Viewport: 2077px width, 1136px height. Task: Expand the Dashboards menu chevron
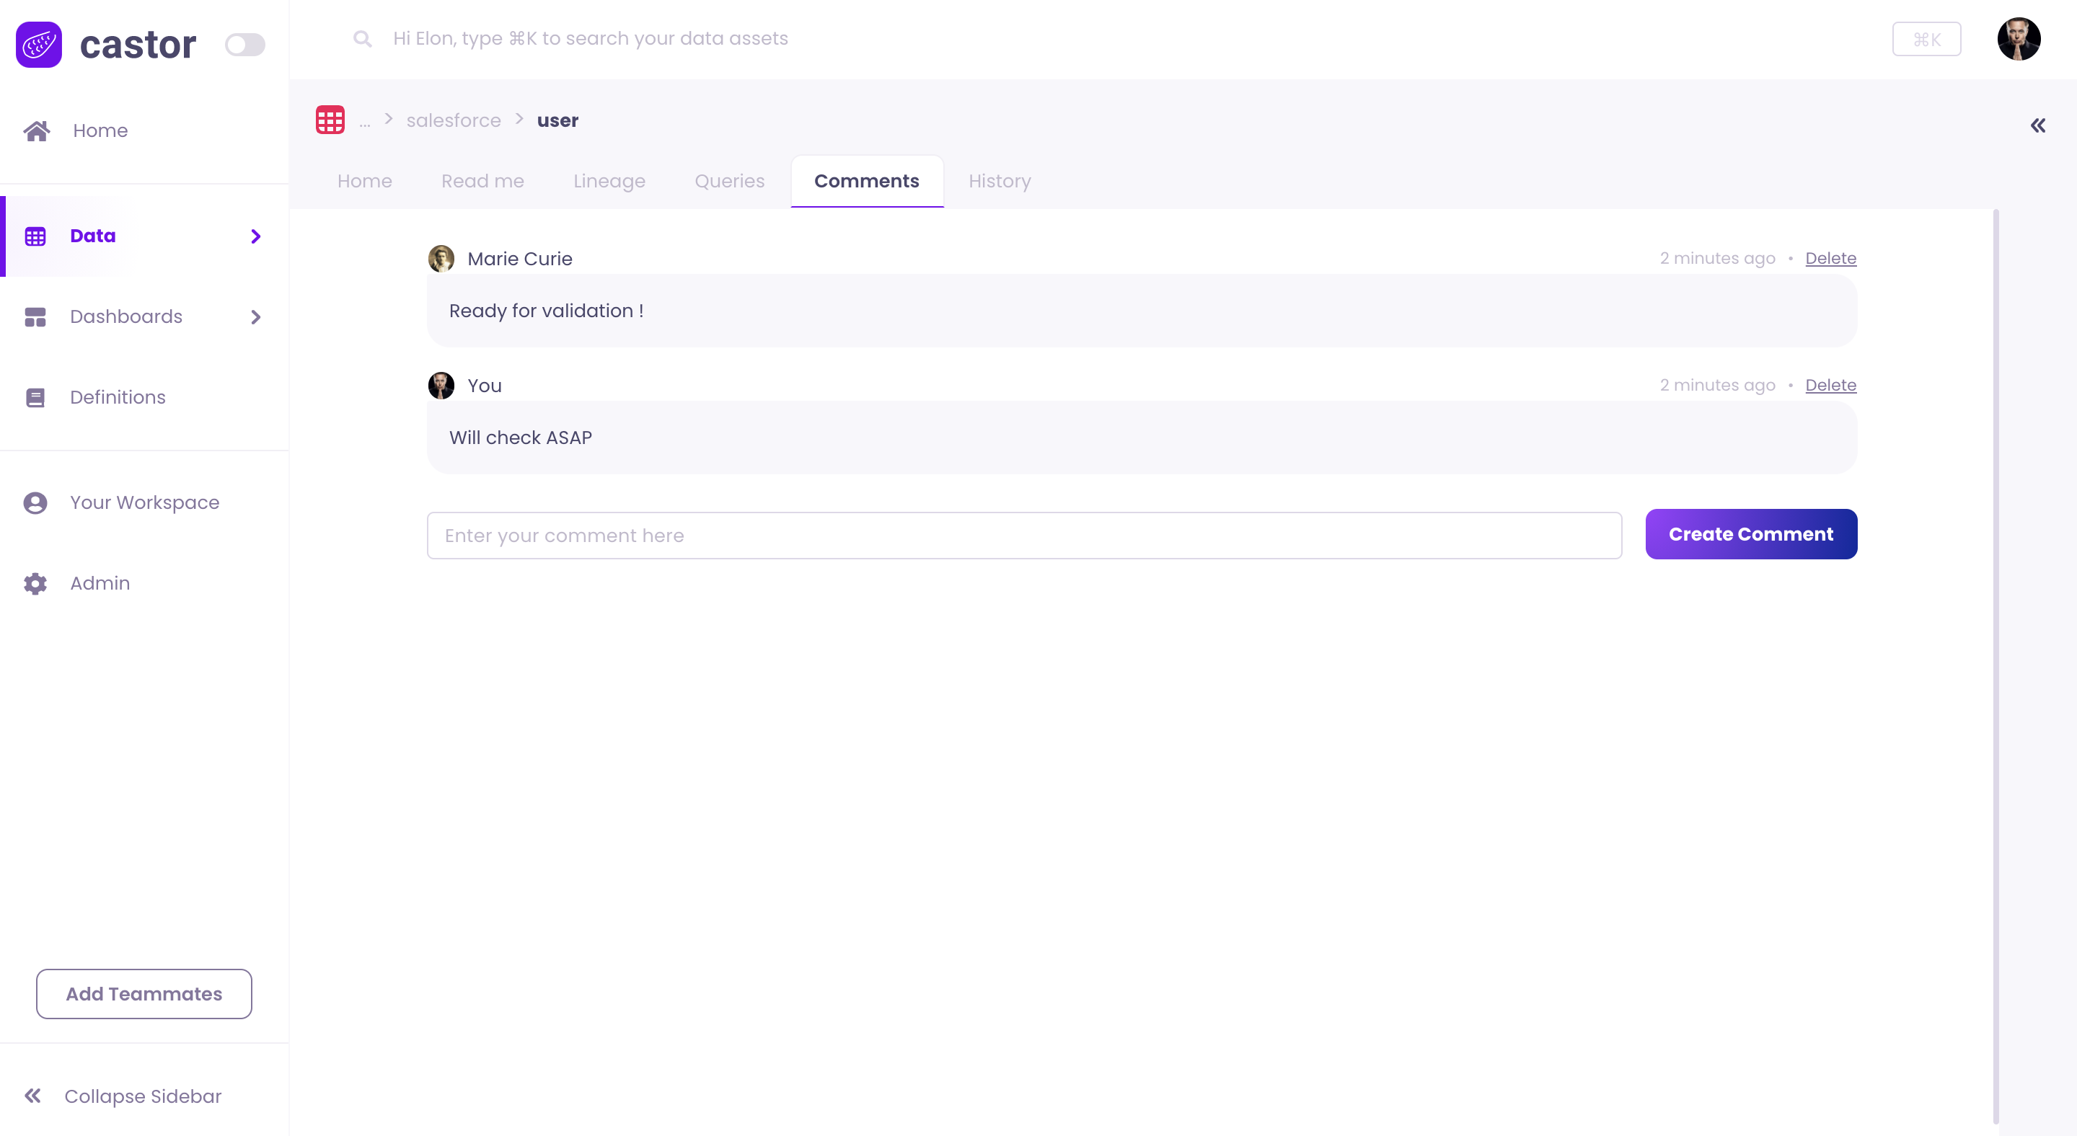coord(255,316)
